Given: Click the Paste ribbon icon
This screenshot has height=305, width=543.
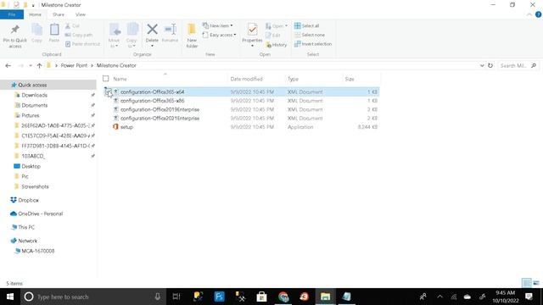Looking at the screenshot, I should click(x=54, y=34).
